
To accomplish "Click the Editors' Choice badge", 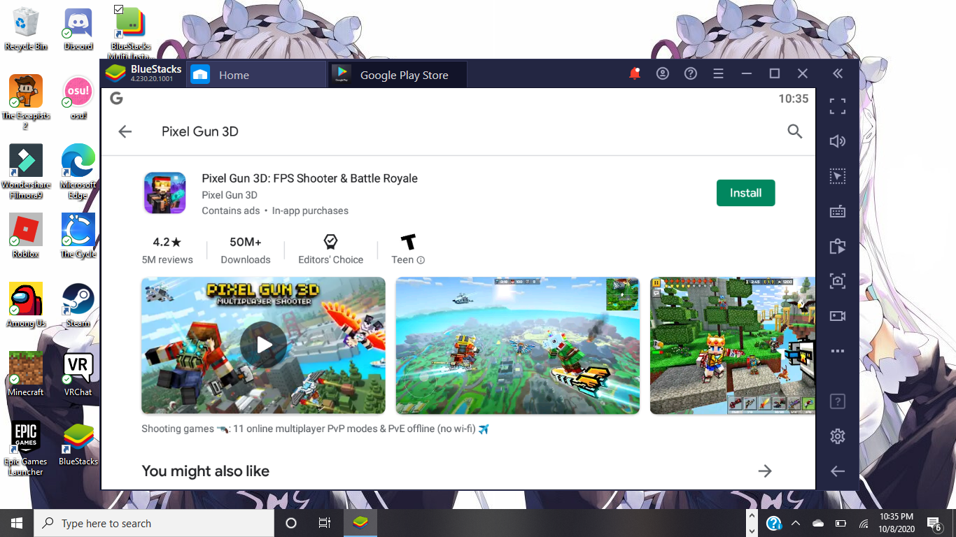I will (x=330, y=250).
